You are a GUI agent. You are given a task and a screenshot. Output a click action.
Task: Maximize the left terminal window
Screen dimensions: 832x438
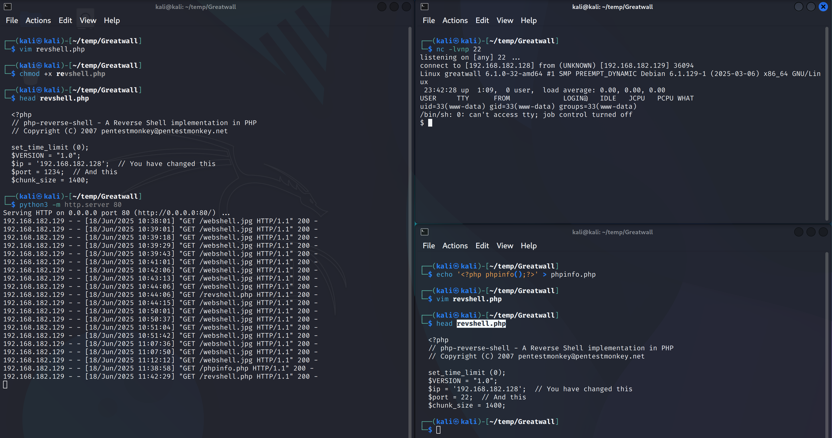[x=394, y=6]
